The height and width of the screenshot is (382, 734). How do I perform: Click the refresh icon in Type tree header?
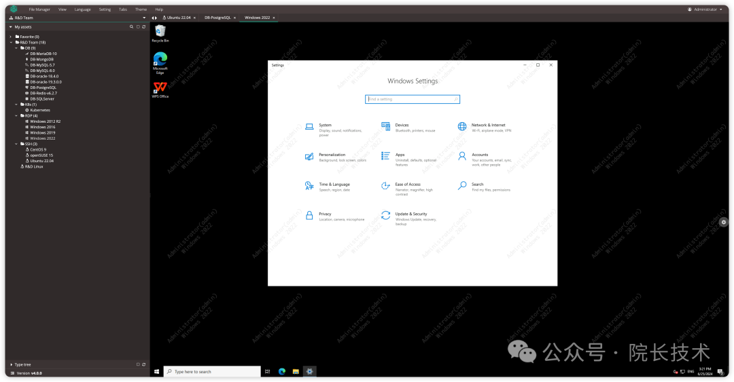coord(143,364)
